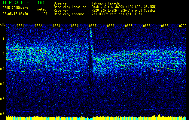Click the Receiving Location label
The image size is (189, 120).
click(x=70, y=7)
